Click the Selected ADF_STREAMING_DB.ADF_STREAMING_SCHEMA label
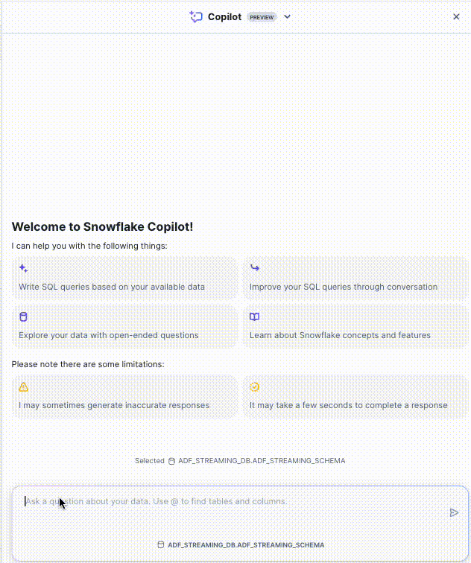The image size is (471, 563). click(240, 461)
